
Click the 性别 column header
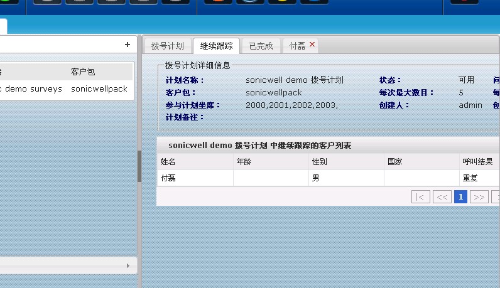point(345,161)
